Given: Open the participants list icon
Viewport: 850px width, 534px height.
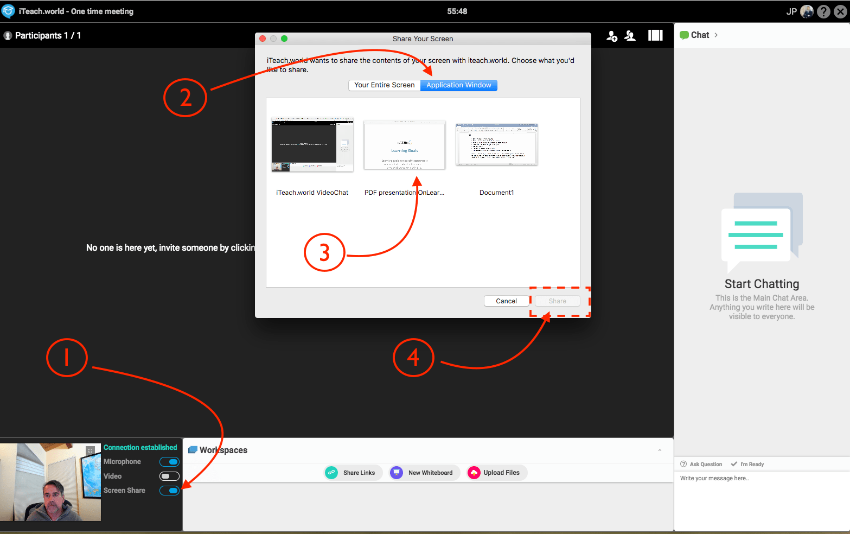Looking at the screenshot, I should pos(630,36).
